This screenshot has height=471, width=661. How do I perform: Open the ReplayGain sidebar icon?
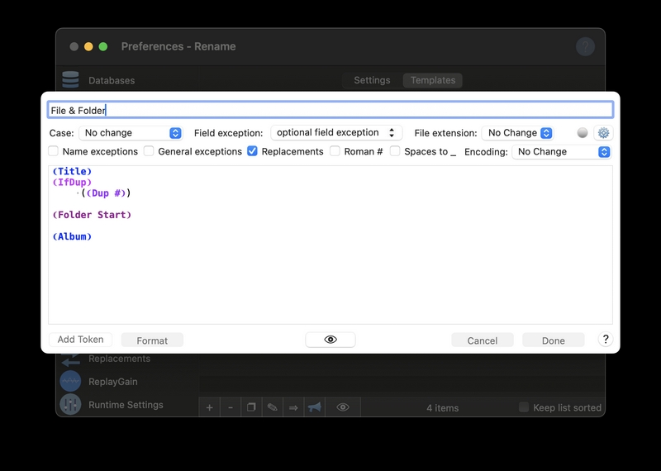pos(70,381)
